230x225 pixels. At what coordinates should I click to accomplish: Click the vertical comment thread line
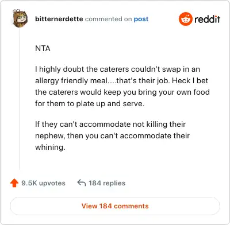pos(20,99)
